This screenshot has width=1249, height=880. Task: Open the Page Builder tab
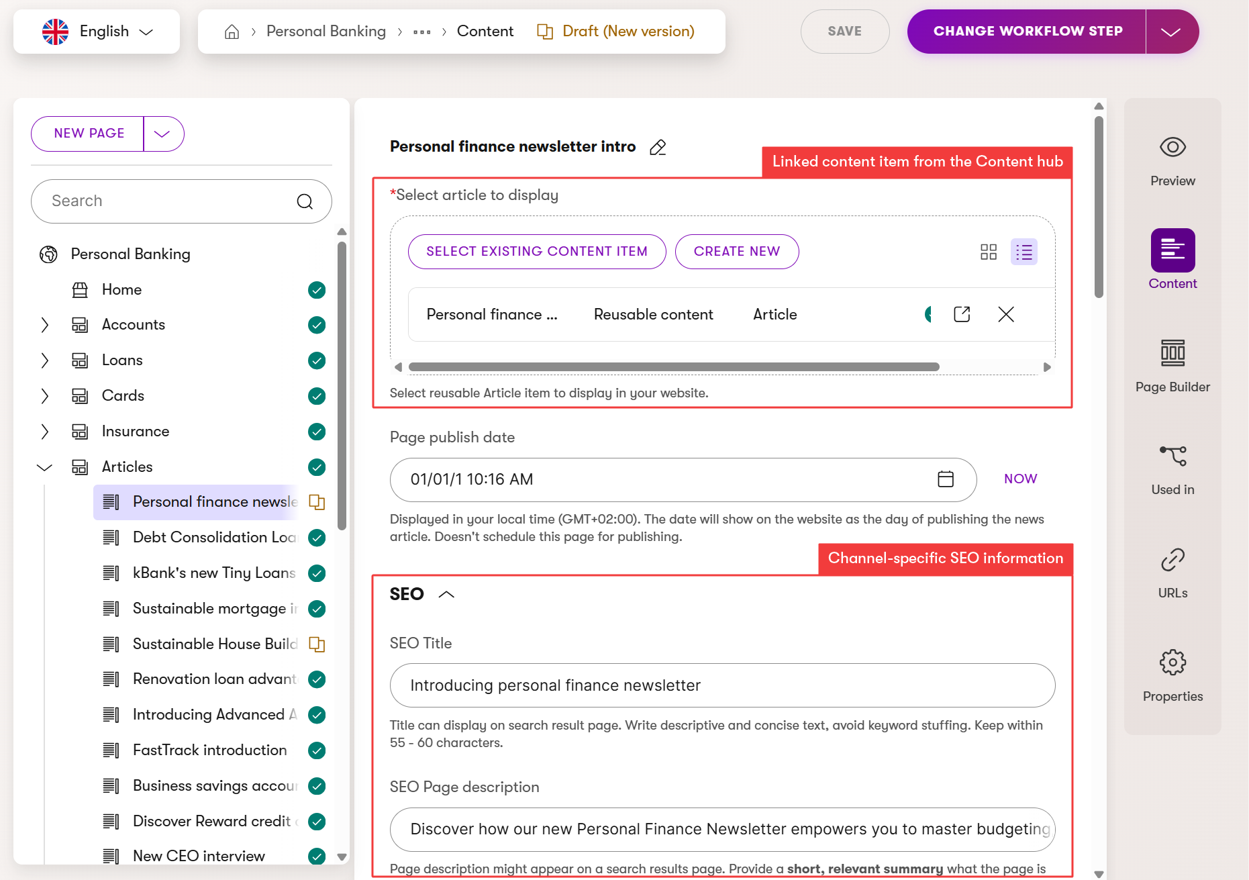[1172, 367]
